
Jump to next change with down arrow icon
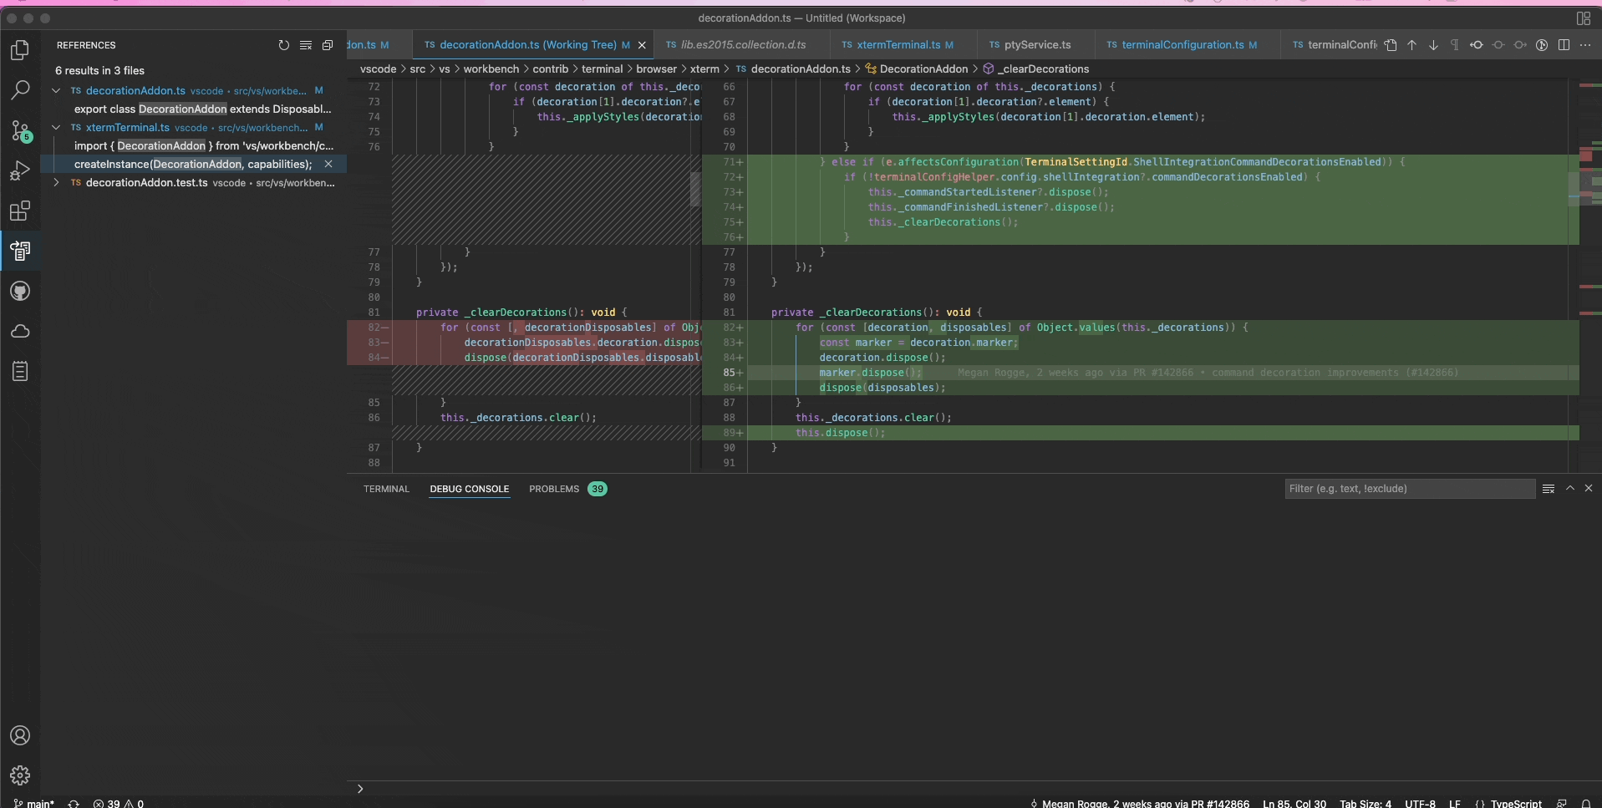coord(1433,45)
